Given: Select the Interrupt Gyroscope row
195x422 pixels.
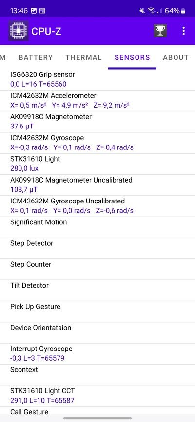Looking at the screenshot, I should (x=97, y=354).
